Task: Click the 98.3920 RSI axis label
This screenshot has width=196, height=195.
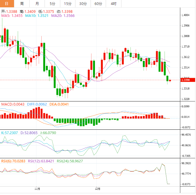Action: point(186,164)
